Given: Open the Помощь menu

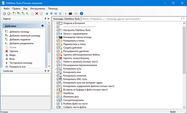Looking at the screenshot, I should [53, 8].
